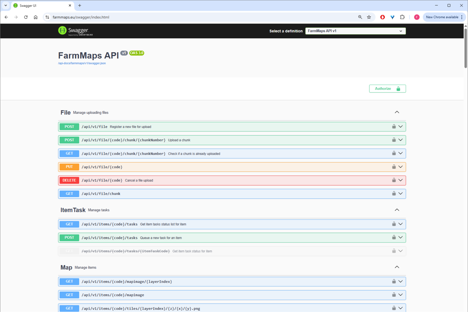
Task: Click lock icon for Queue a new task row
Action: (x=394, y=237)
